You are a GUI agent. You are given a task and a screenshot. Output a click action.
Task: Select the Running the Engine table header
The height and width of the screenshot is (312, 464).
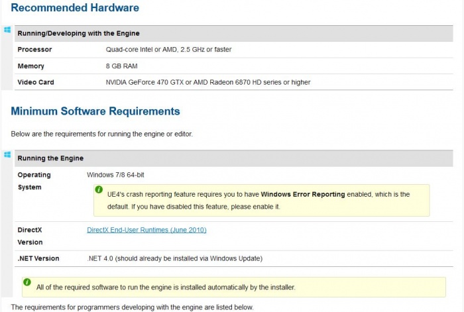click(50, 158)
